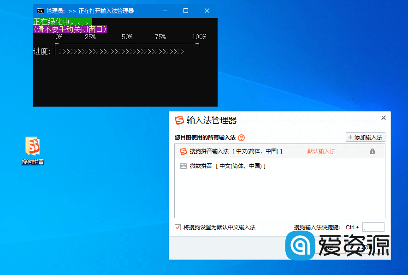
Task: Enable default status via 默认输入法 label
Action: (321, 151)
